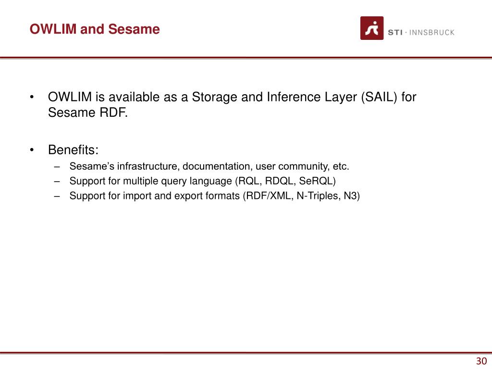Image resolution: width=492 pixels, height=369 pixels.
Task: Click the dash before Sesame's infrastructure
Action: [57, 167]
